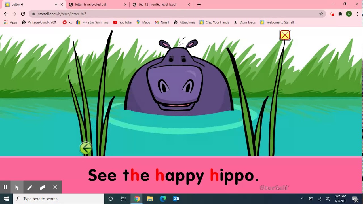Open the Clap Your Hands bookmark
This screenshot has width=363, height=204.
point(214,22)
